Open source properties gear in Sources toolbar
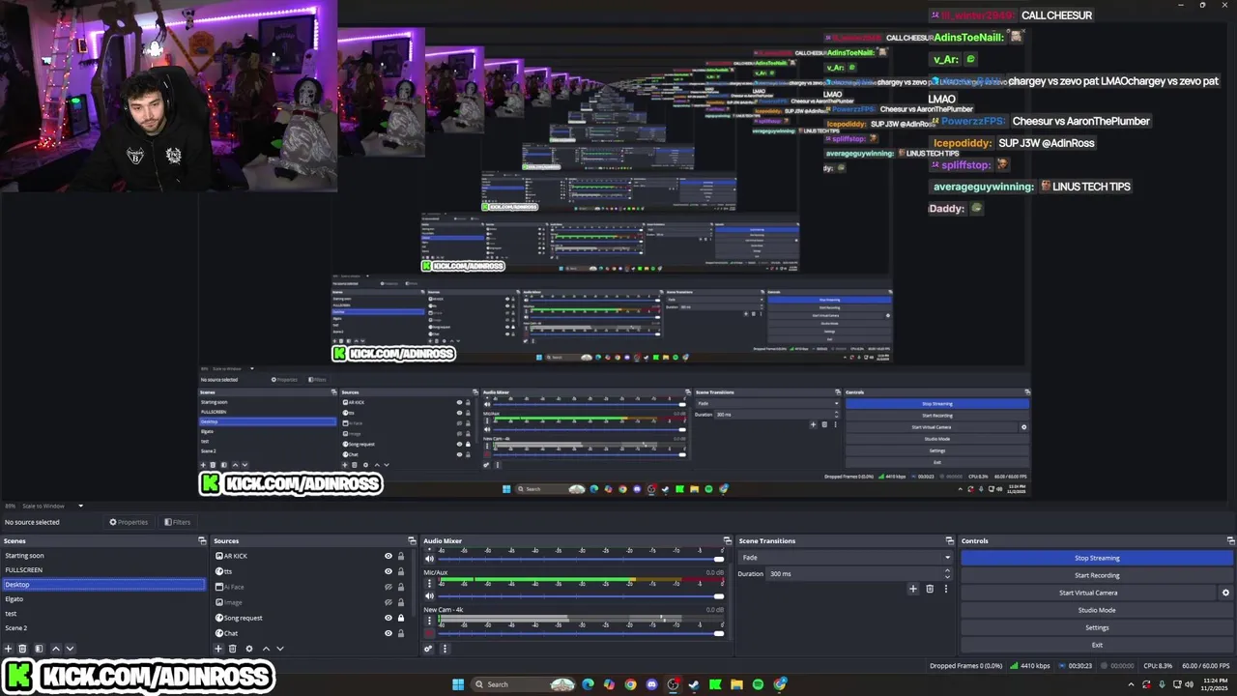This screenshot has height=696, width=1237. coord(248,649)
